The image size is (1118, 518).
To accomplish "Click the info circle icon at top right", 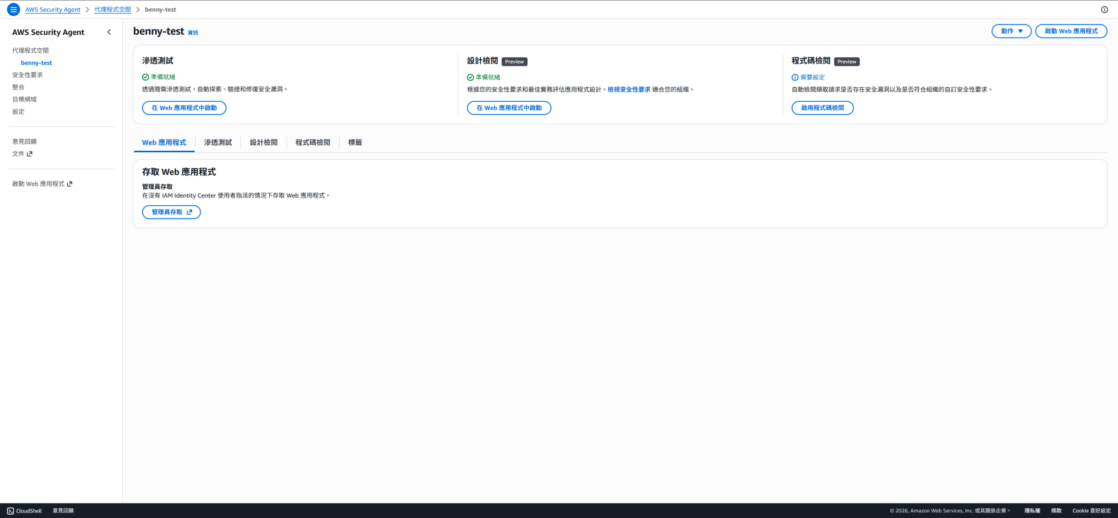I will pos(1104,10).
